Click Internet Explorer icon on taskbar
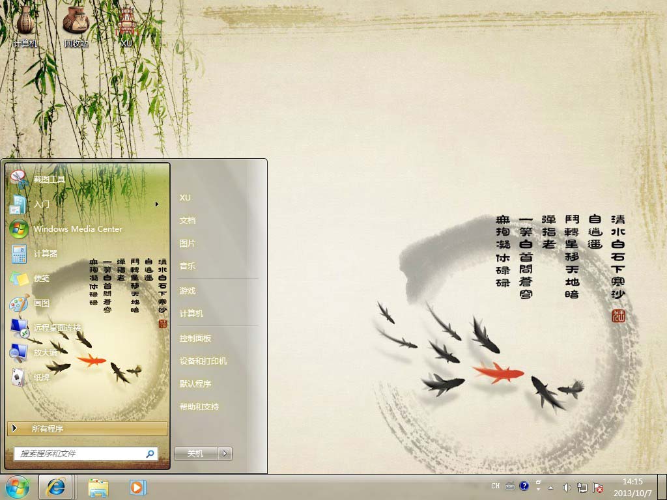Image resolution: width=667 pixels, height=500 pixels. [58, 487]
